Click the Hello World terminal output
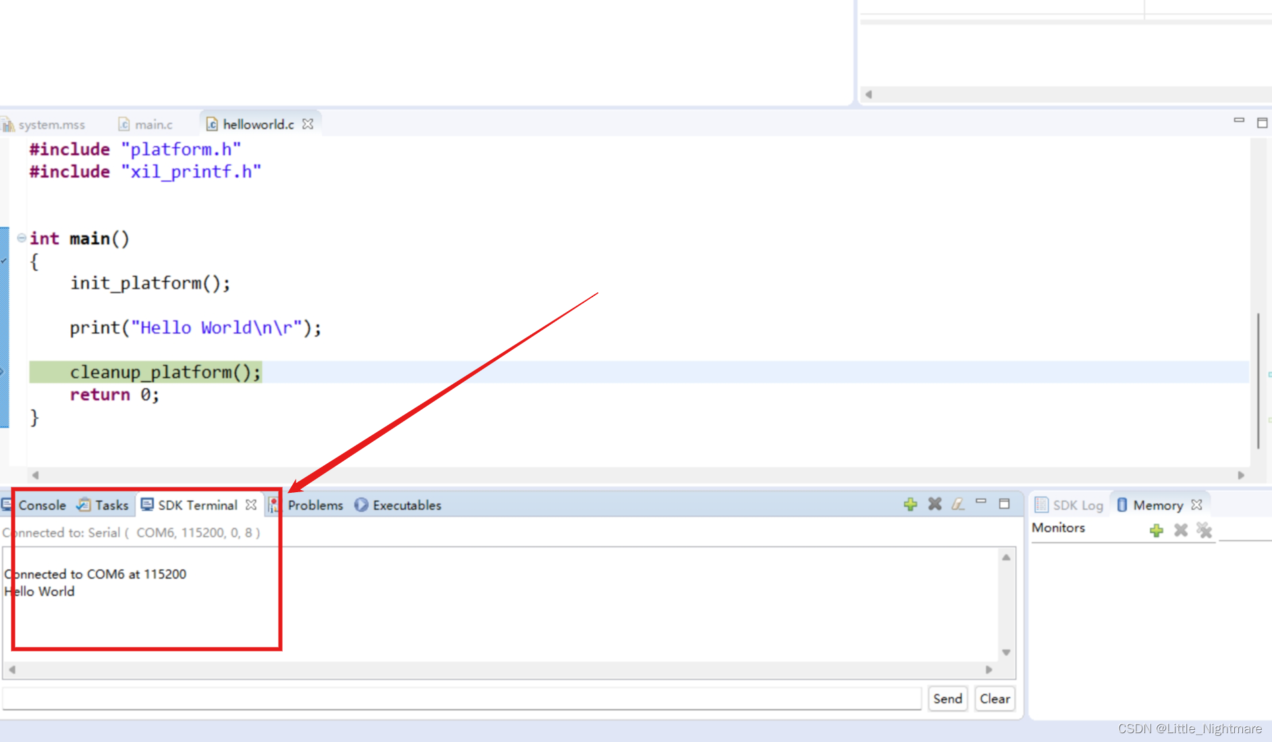This screenshot has width=1272, height=742. pos(39,591)
